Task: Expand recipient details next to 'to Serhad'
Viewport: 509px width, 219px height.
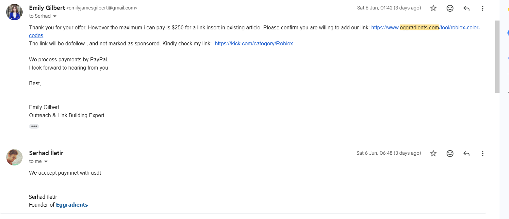Action: (55, 16)
